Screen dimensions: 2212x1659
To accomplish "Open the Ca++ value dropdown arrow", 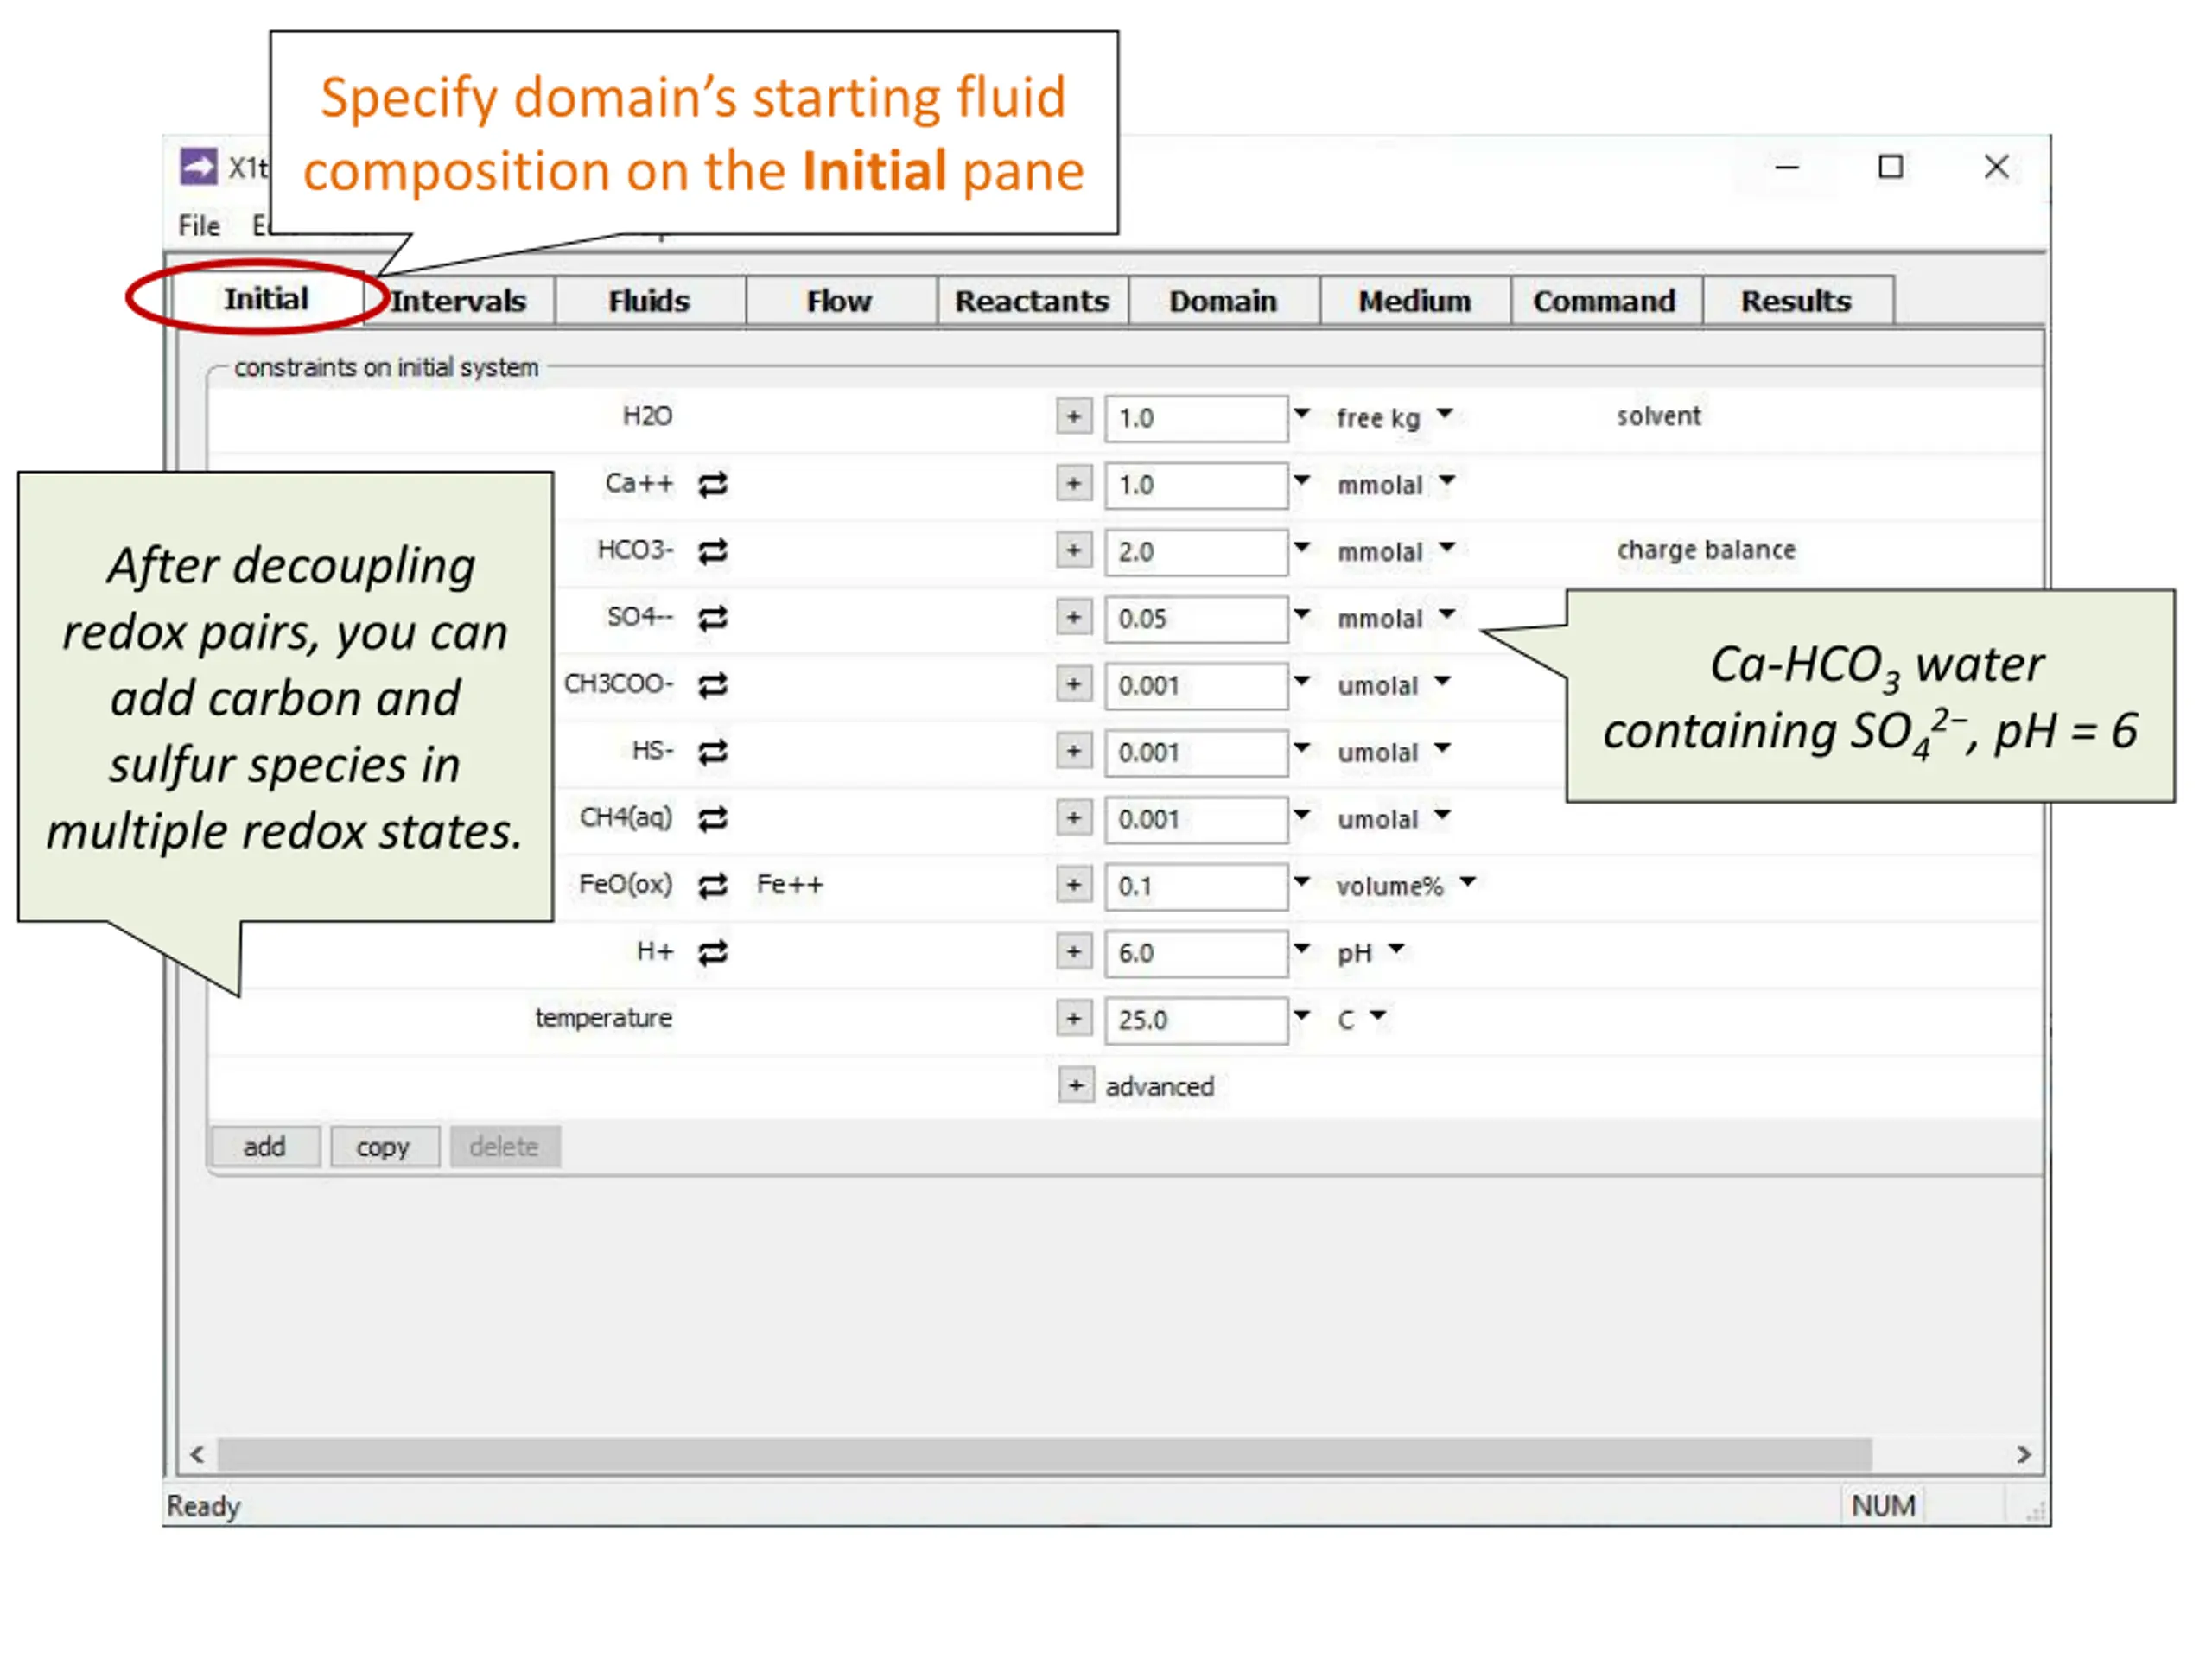I will [x=1302, y=481].
